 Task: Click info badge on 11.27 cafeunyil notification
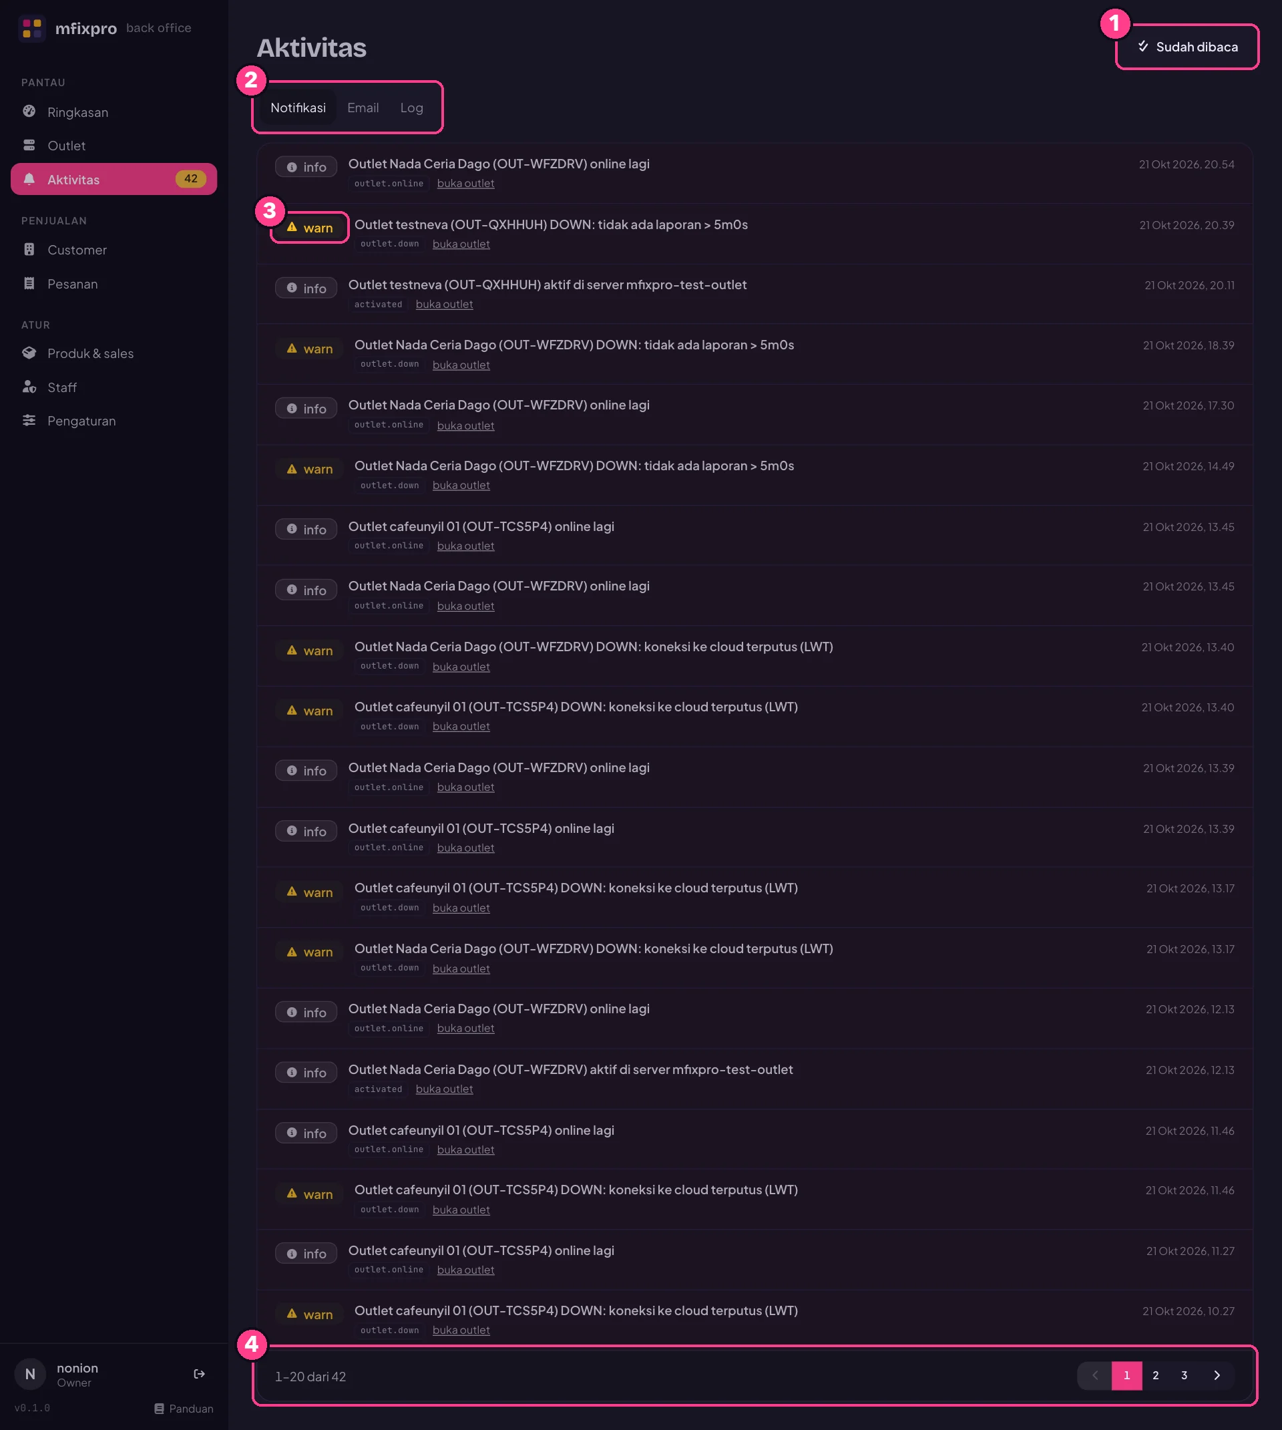[306, 1254]
